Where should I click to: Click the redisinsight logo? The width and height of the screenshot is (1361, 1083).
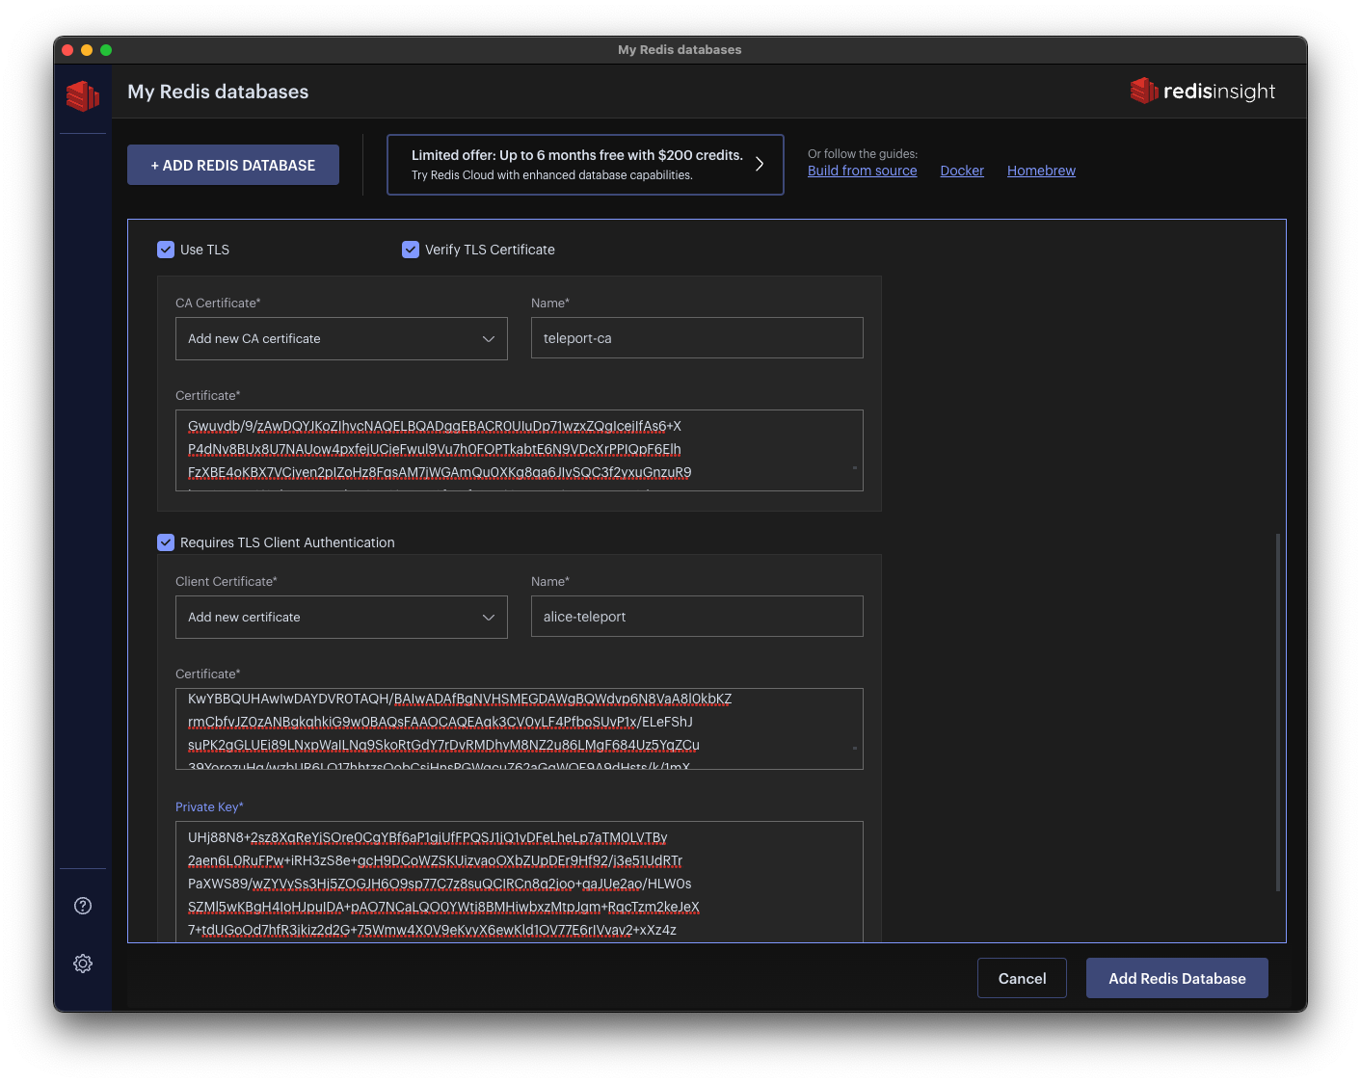click(1202, 91)
